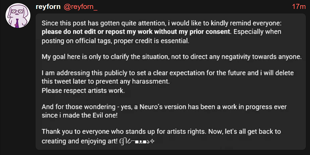Click the kaomoji emoticon ending the post
The image size is (310, 155).
pos(135,142)
